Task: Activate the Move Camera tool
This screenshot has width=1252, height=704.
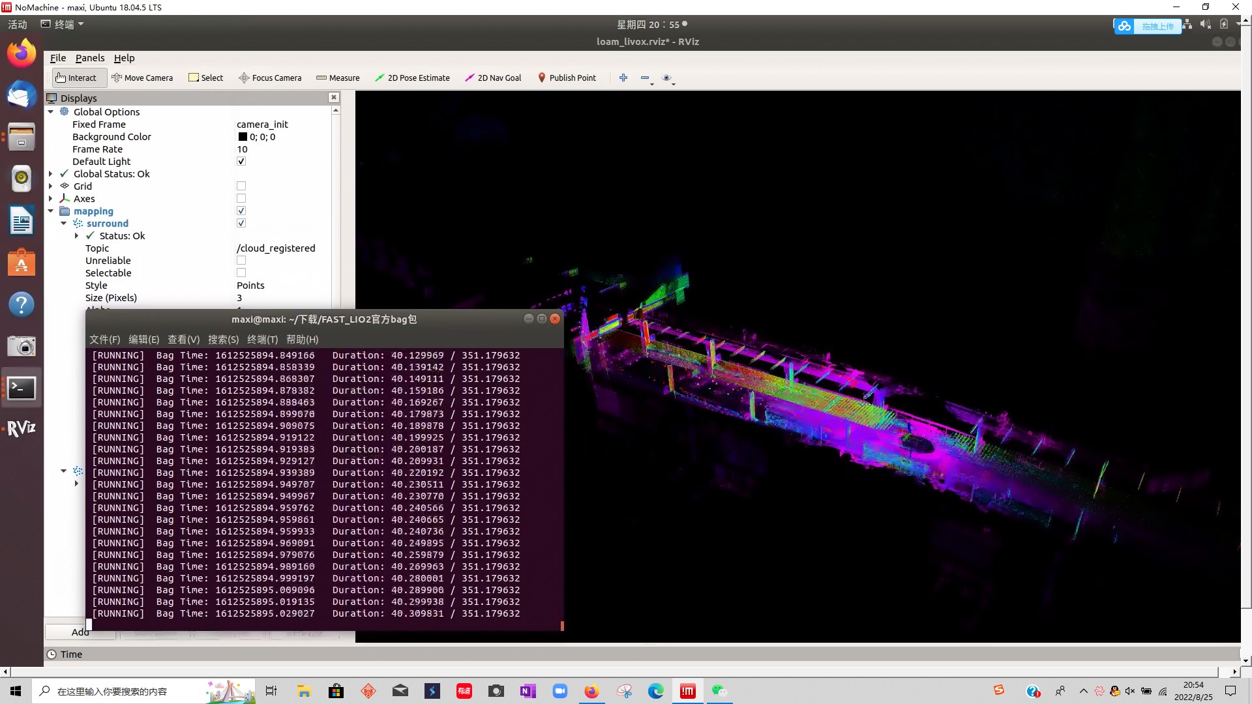Action: [142, 78]
